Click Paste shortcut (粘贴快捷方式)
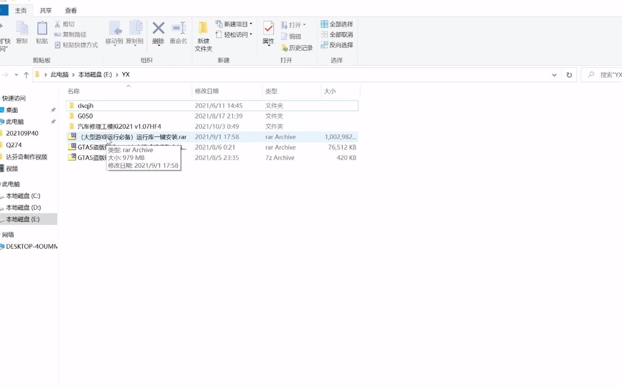 (x=76, y=45)
